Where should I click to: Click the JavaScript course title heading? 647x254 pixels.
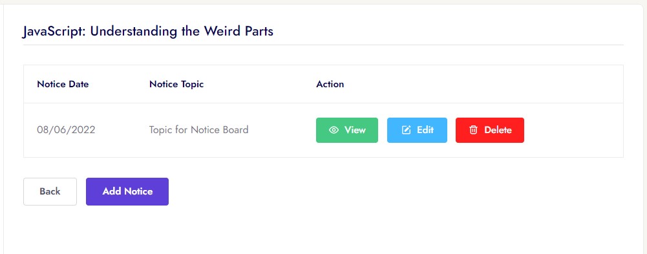click(148, 31)
